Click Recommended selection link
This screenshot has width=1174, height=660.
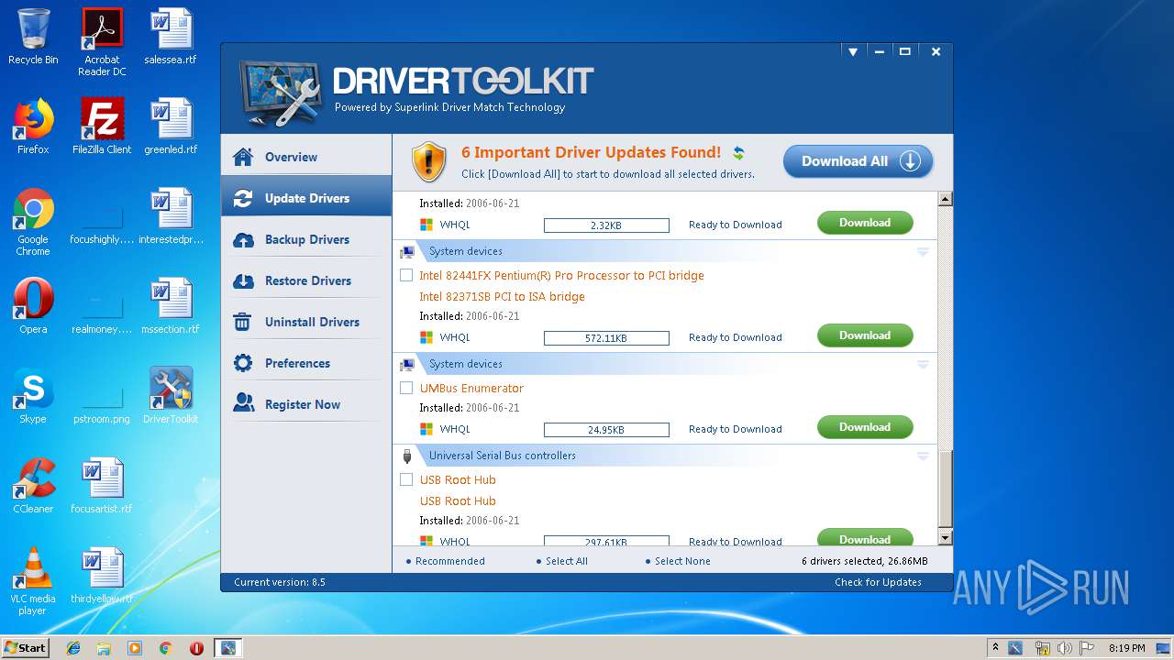(x=449, y=561)
